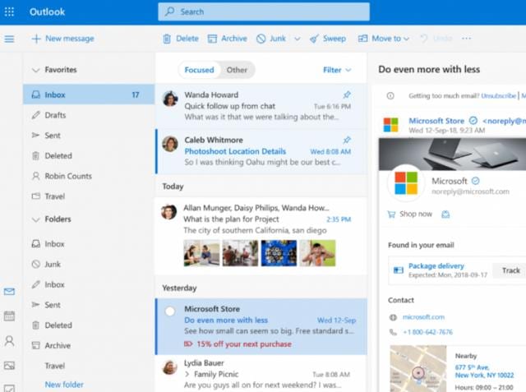Image resolution: width=526 pixels, height=392 pixels.
Task: Open What is the plan for Project message
Action: [261, 237]
